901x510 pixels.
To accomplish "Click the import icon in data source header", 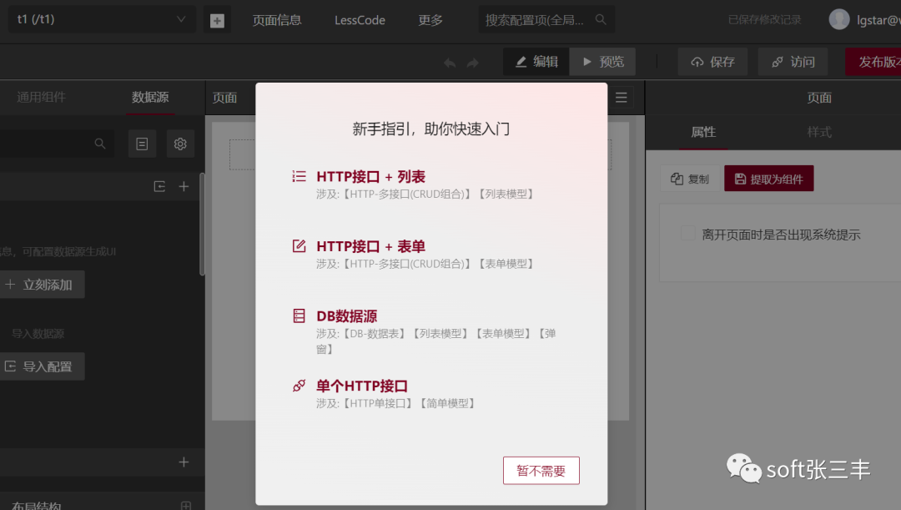I will pos(159,186).
